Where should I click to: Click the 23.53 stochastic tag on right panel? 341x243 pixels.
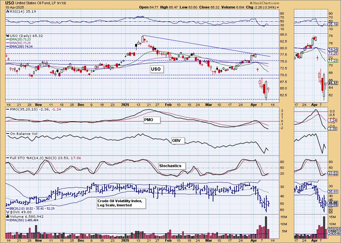333,173
